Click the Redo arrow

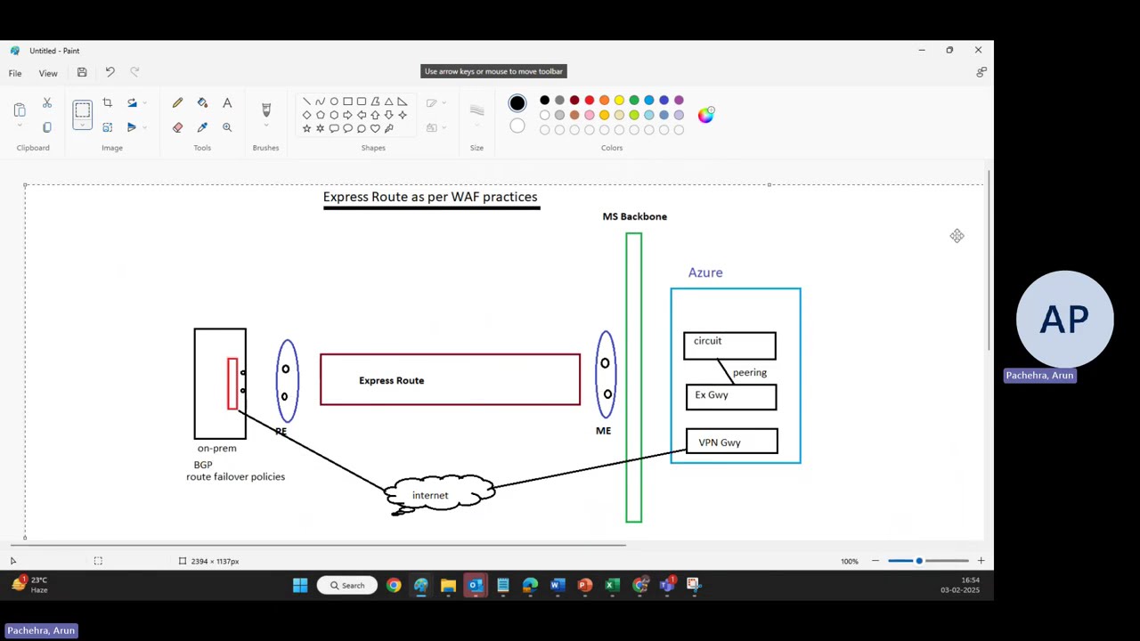(134, 72)
